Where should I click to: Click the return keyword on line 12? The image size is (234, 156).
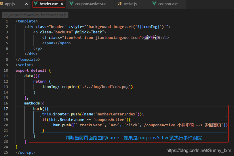[40, 81]
